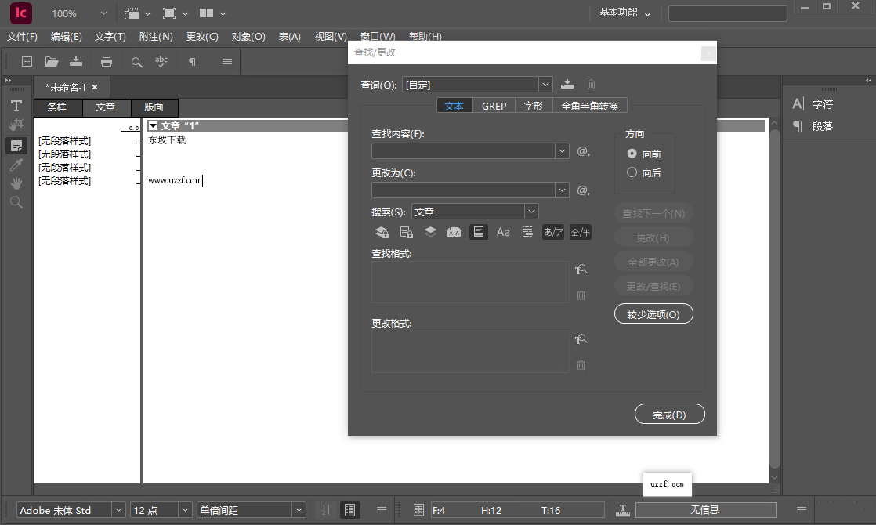Screen dimensions: 876x525
Task: Toggle case sensitive search in Find/Change
Action: (503, 231)
